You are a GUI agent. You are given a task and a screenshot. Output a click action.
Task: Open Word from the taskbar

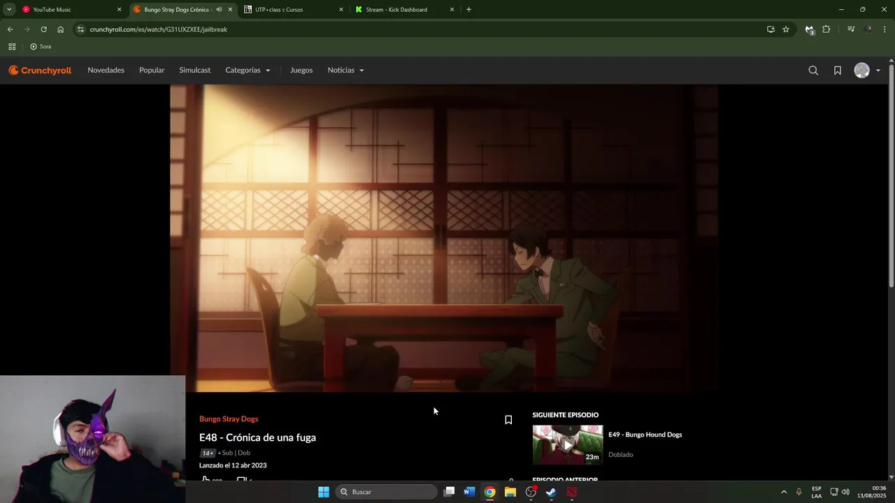[x=469, y=492]
